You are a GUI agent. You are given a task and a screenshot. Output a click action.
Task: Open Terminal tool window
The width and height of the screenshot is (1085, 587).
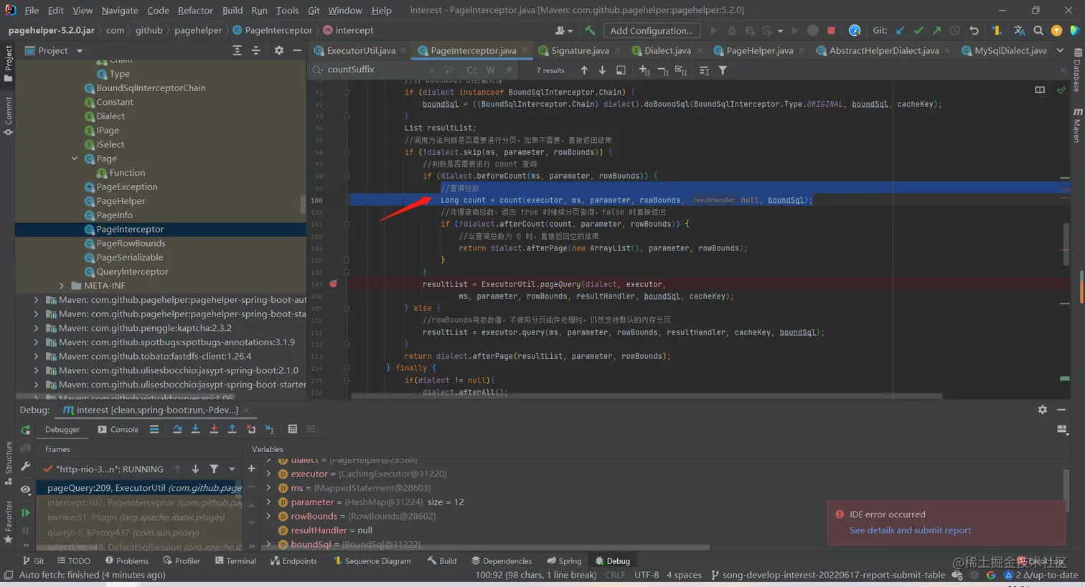click(235, 561)
